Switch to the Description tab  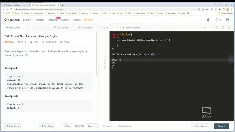(13, 27)
